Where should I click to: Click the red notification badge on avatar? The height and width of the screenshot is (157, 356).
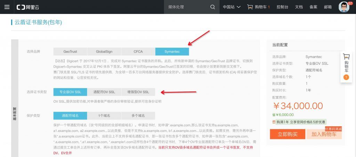[x=350, y=3]
